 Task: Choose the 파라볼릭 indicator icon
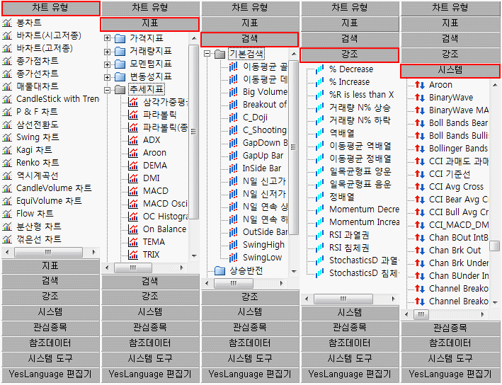[132, 115]
